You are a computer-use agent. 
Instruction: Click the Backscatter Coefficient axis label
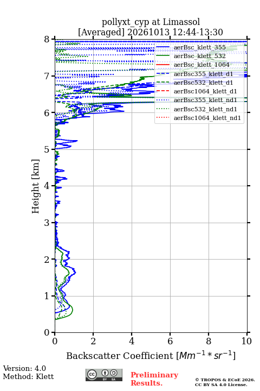click(151, 355)
